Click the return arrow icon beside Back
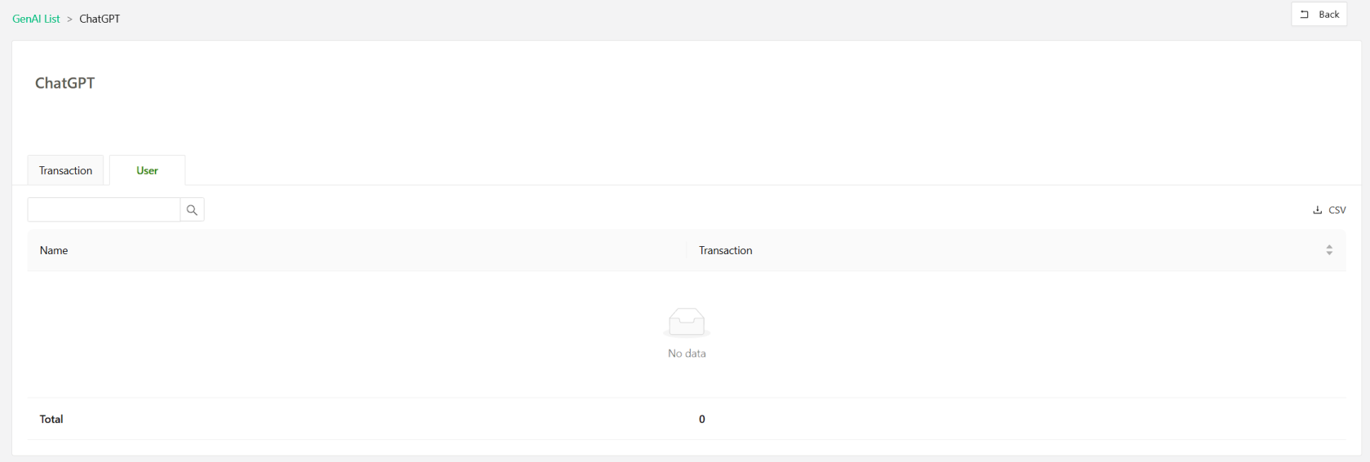The width and height of the screenshot is (1370, 462). (x=1305, y=15)
